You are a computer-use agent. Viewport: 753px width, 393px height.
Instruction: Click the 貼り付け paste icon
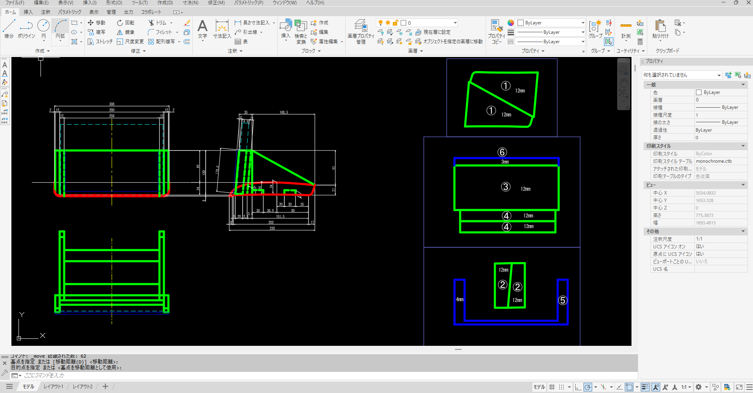click(660, 29)
